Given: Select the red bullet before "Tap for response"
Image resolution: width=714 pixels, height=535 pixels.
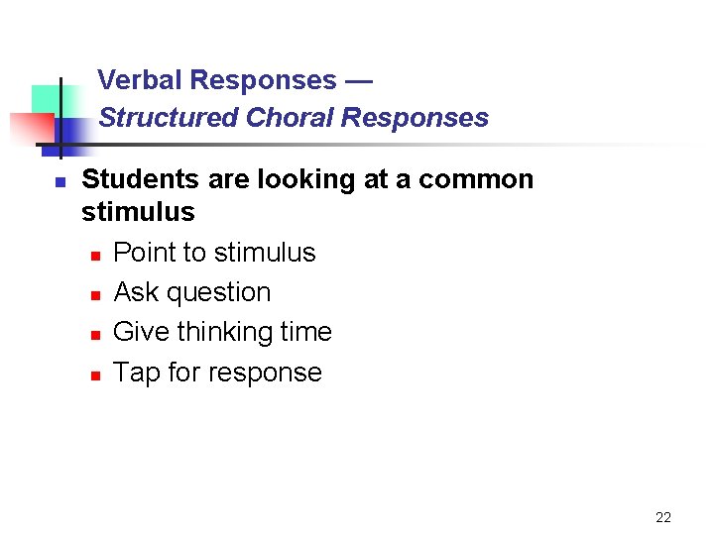Looking at the screenshot, I should [95, 375].
